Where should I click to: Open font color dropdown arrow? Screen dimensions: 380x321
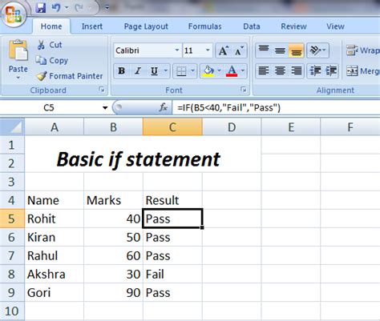[243, 70]
